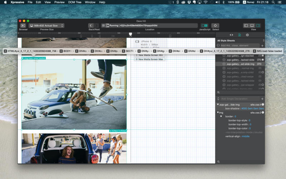Toggle radio for .sqs-gallery ign-stacked rule

pos(263,56)
